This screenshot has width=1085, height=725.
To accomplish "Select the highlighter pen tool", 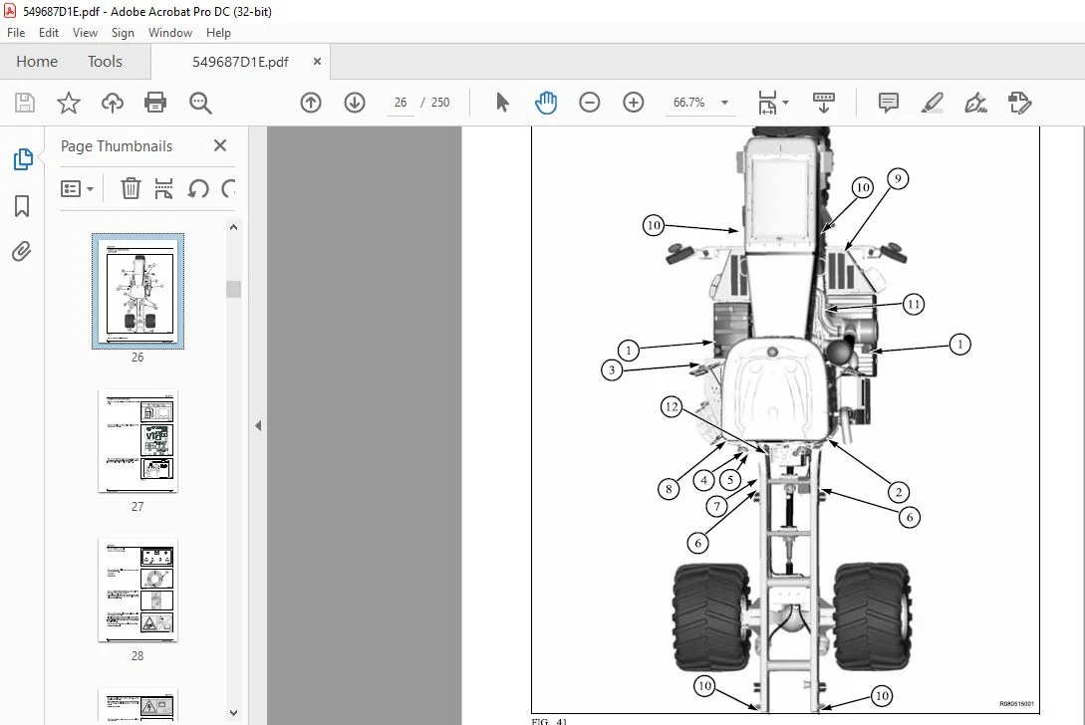I will 933,103.
